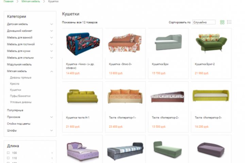Open Мягкая мебель breadcrumb link
Viewport: 245px width, 163px height.
point(31,1)
